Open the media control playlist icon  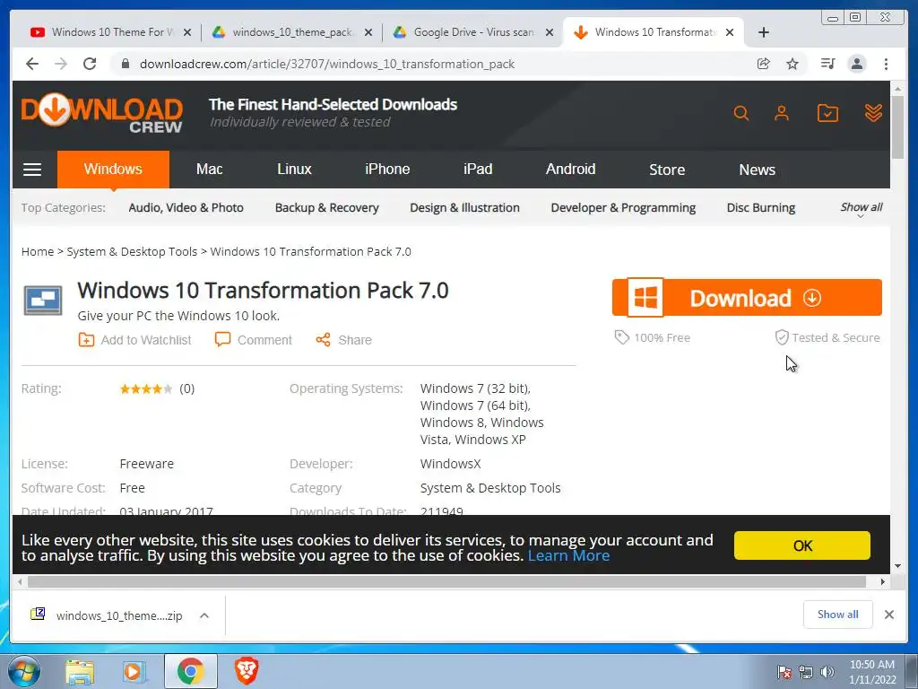[x=827, y=64]
